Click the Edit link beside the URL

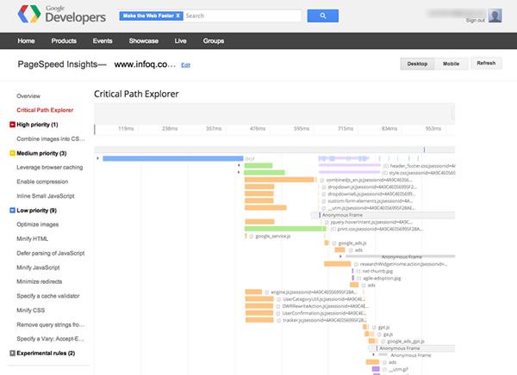[x=185, y=65]
